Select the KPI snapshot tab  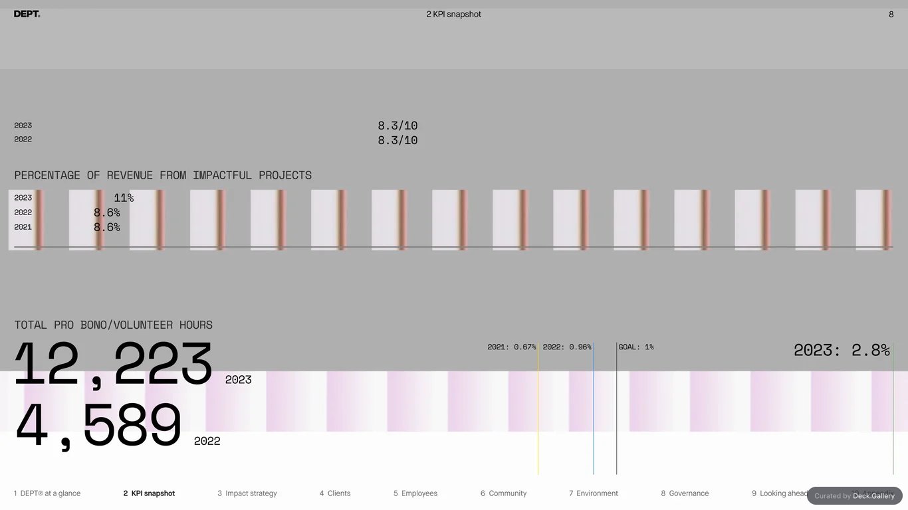[149, 493]
